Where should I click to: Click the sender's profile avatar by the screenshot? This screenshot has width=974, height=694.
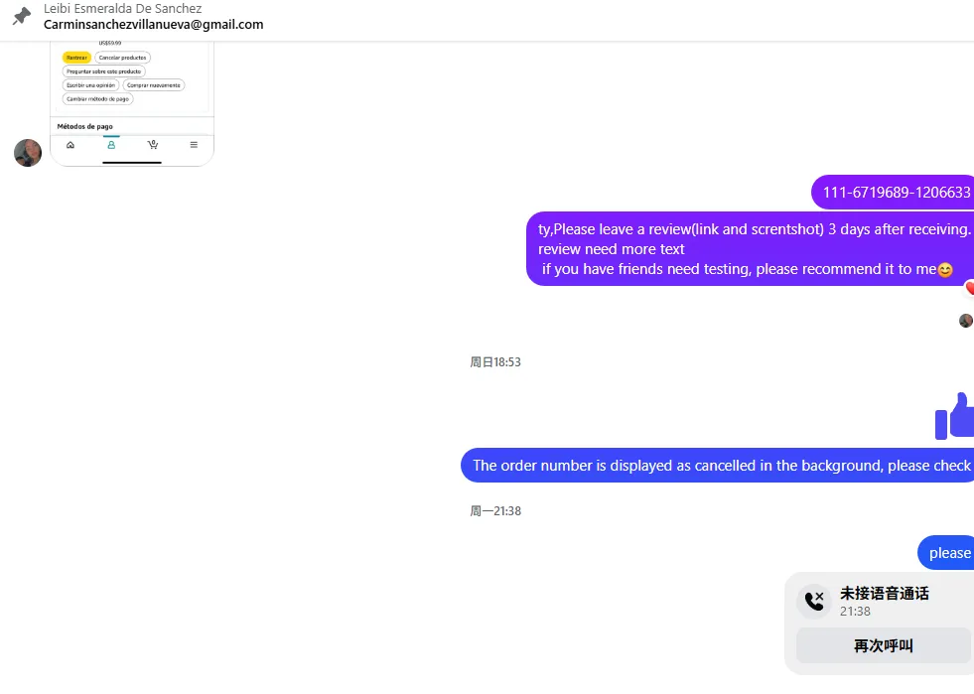tap(28, 153)
